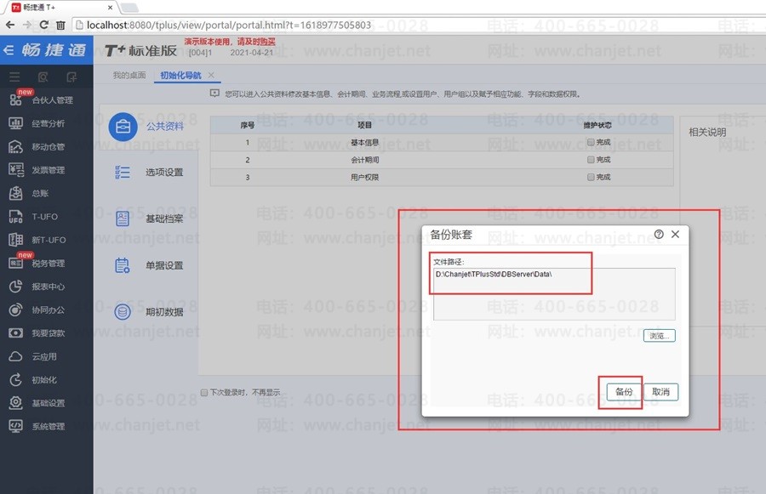Open the 总账 sidebar icon
This screenshot has width=766, height=494.
click(15, 193)
